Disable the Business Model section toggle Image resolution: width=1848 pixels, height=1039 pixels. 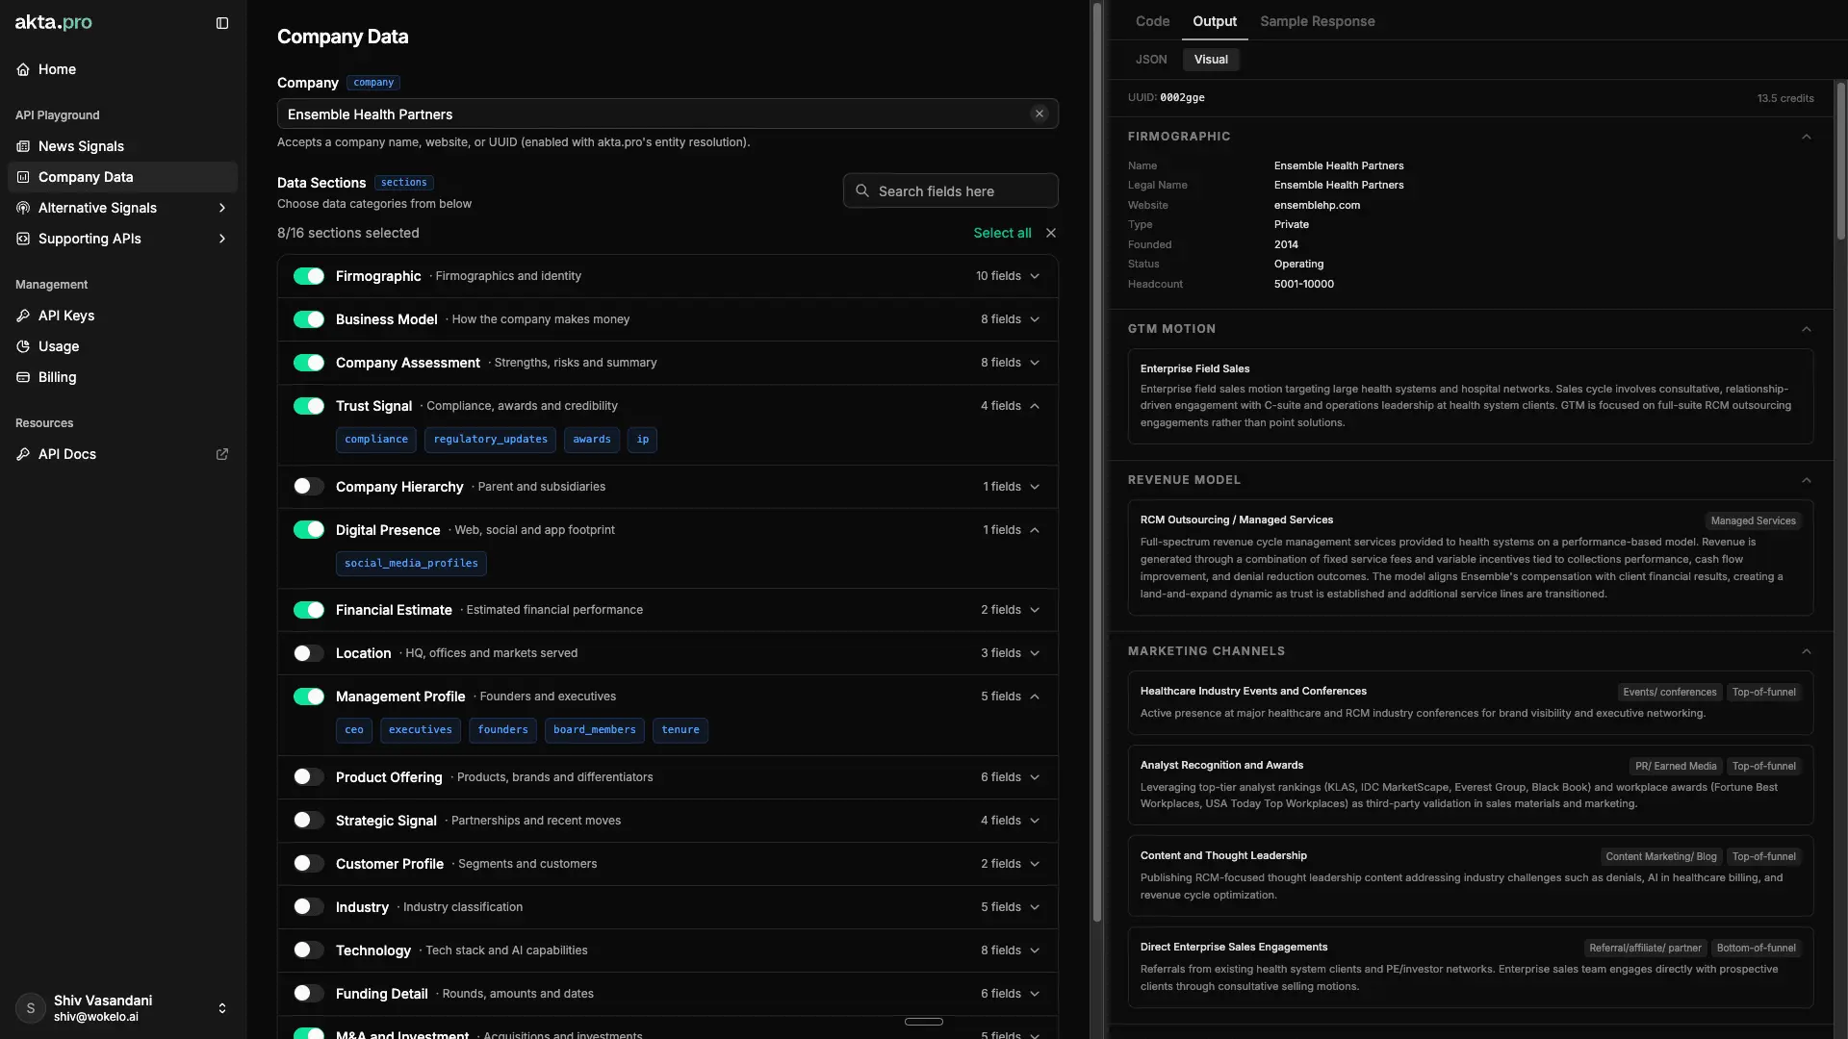[x=309, y=319]
